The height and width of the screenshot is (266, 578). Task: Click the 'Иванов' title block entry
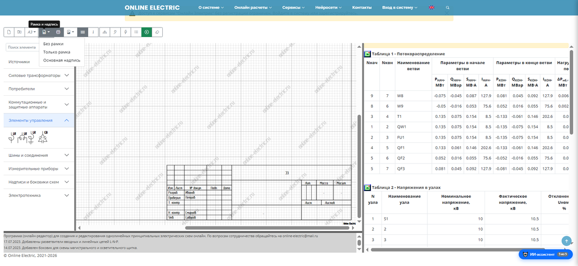click(190, 192)
